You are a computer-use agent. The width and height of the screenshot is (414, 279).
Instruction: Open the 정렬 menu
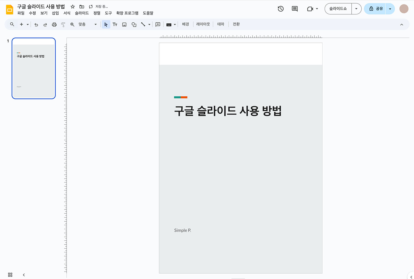click(x=97, y=13)
